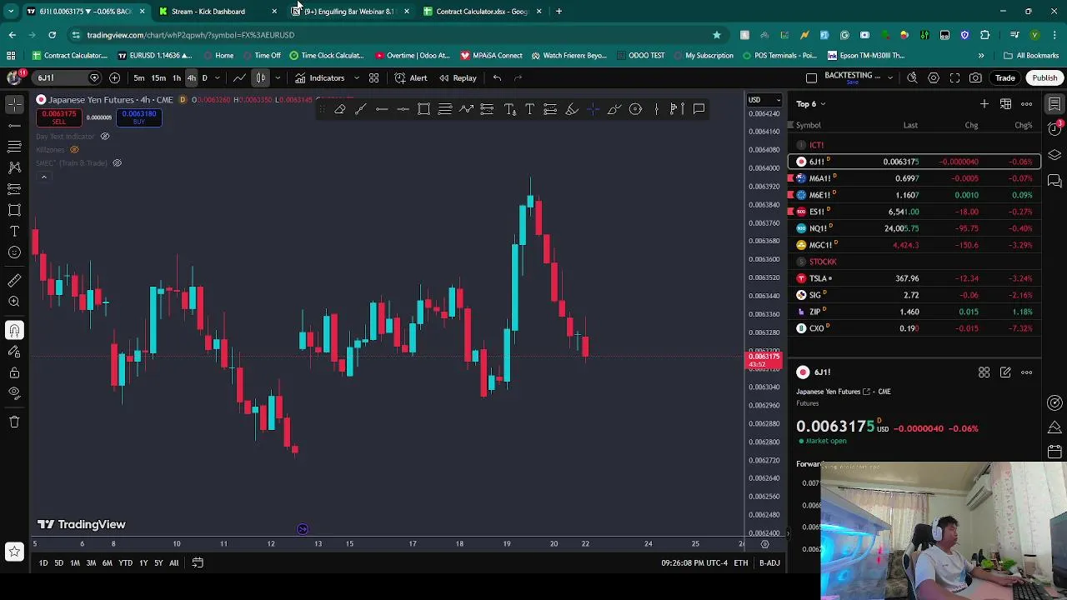The width and height of the screenshot is (1067, 600).
Task: Toggle the flag on M6A1! row
Action: (792, 178)
